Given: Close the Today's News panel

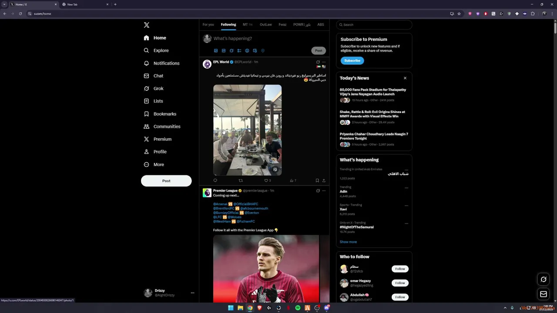Looking at the screenshot, I should click(405, 78).
